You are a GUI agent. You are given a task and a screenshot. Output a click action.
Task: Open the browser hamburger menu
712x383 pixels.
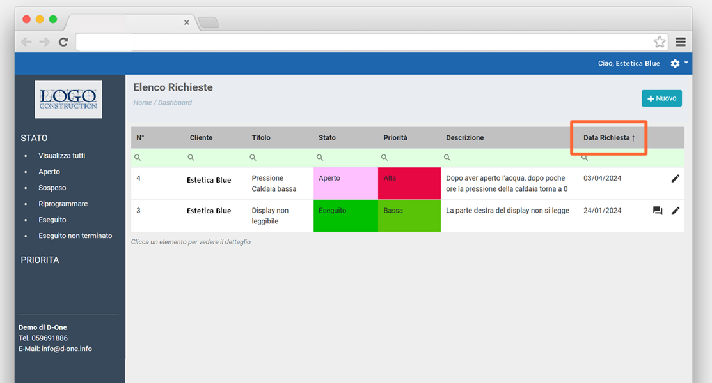click(x=681, y=42)
